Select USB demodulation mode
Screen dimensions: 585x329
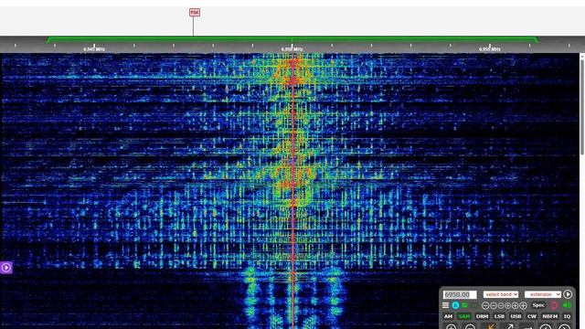tap(516, 316)
